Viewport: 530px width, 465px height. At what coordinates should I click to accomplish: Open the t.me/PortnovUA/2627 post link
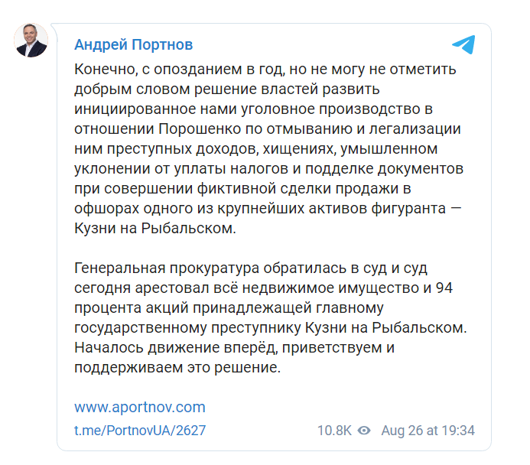pyautogui.click(x=140, y=431)
